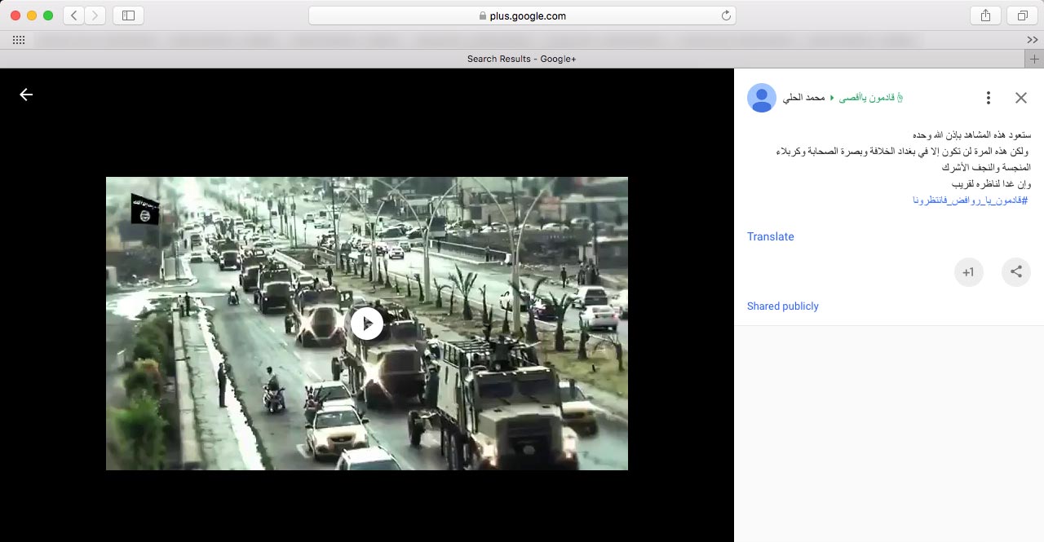Open a new tab with plus button
This screenshot has width=1044, height=542.
pos(1034,59)
